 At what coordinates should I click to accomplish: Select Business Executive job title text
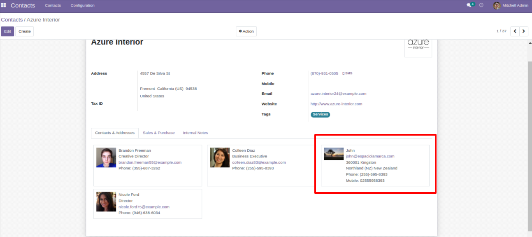pos(249,156)
